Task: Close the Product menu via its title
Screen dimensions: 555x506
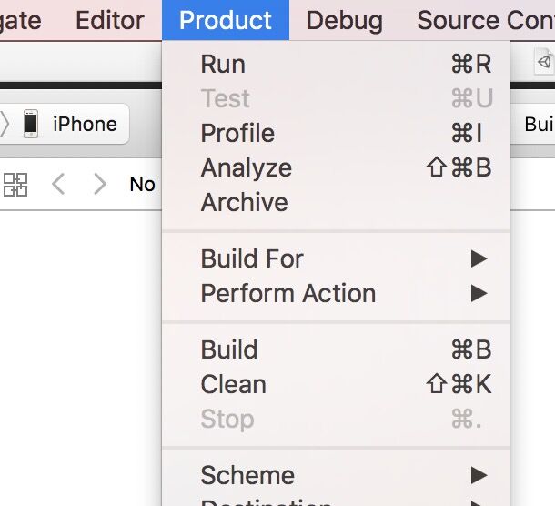Action: 225,20
